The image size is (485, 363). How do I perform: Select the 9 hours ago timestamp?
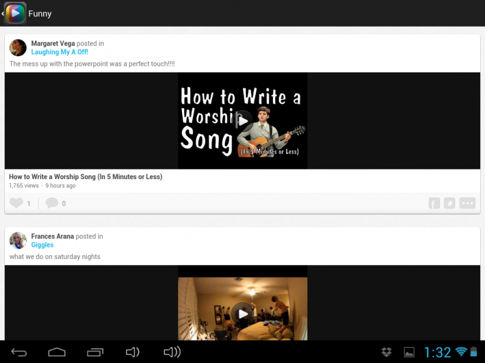[60, 186]
